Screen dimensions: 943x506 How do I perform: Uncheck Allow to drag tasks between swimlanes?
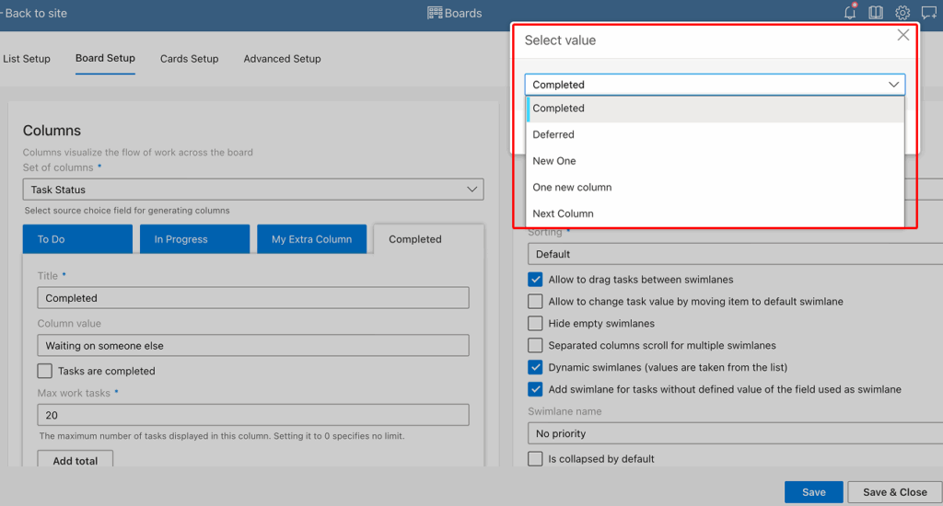click(535, 279)
